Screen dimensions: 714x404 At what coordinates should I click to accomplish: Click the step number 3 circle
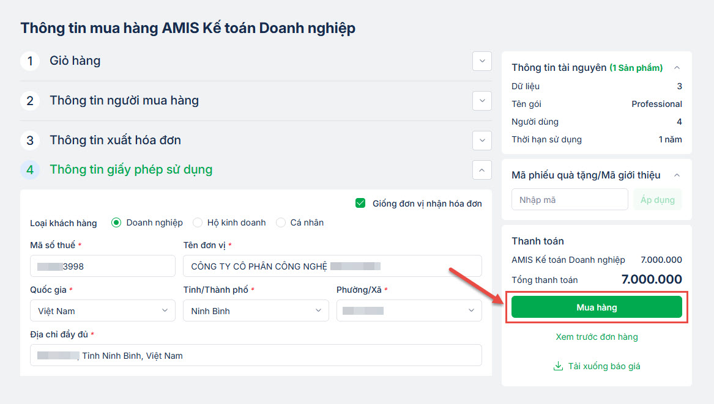click(30, 140)
